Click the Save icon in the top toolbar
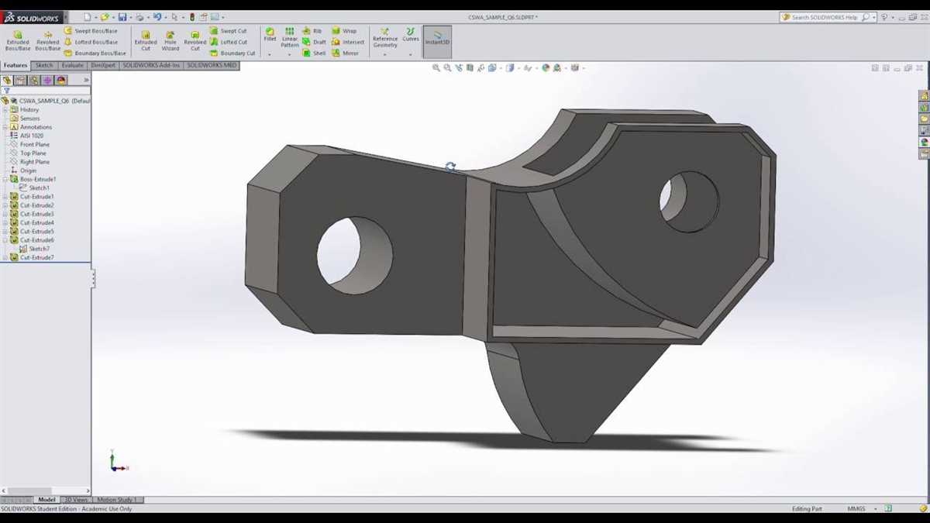The width and height of the screenshot is (930, 523). pyautogui.click(x=122, y=17)
